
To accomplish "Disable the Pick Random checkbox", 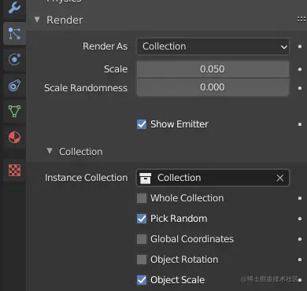I will (142, 219).
